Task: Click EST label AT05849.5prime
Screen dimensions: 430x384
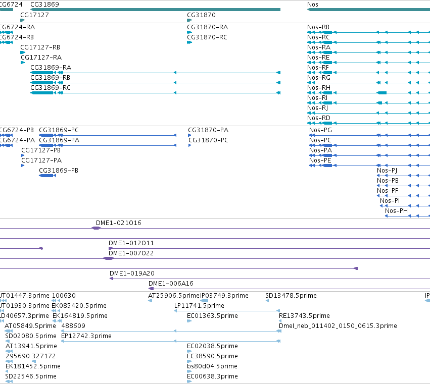Action: 30,326
